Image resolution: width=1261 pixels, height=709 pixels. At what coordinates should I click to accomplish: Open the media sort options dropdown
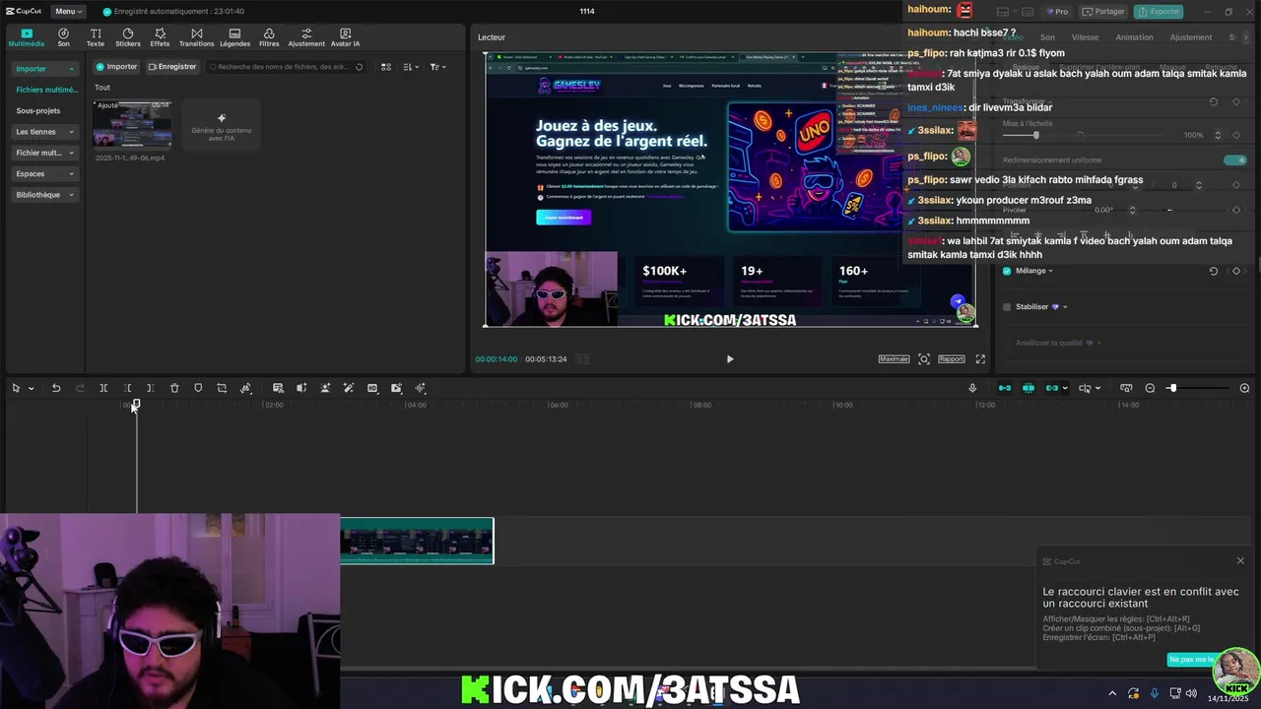tap(411, 67)
